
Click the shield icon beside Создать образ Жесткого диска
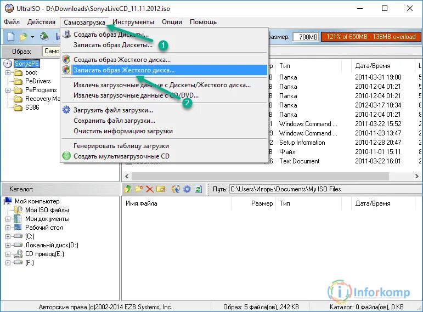click(66, 59)
